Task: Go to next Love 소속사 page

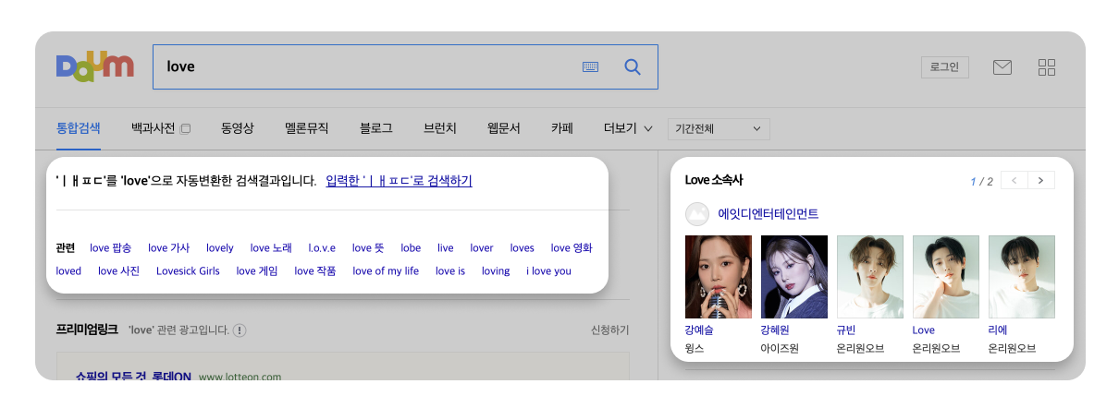Action: (1041, 181)
